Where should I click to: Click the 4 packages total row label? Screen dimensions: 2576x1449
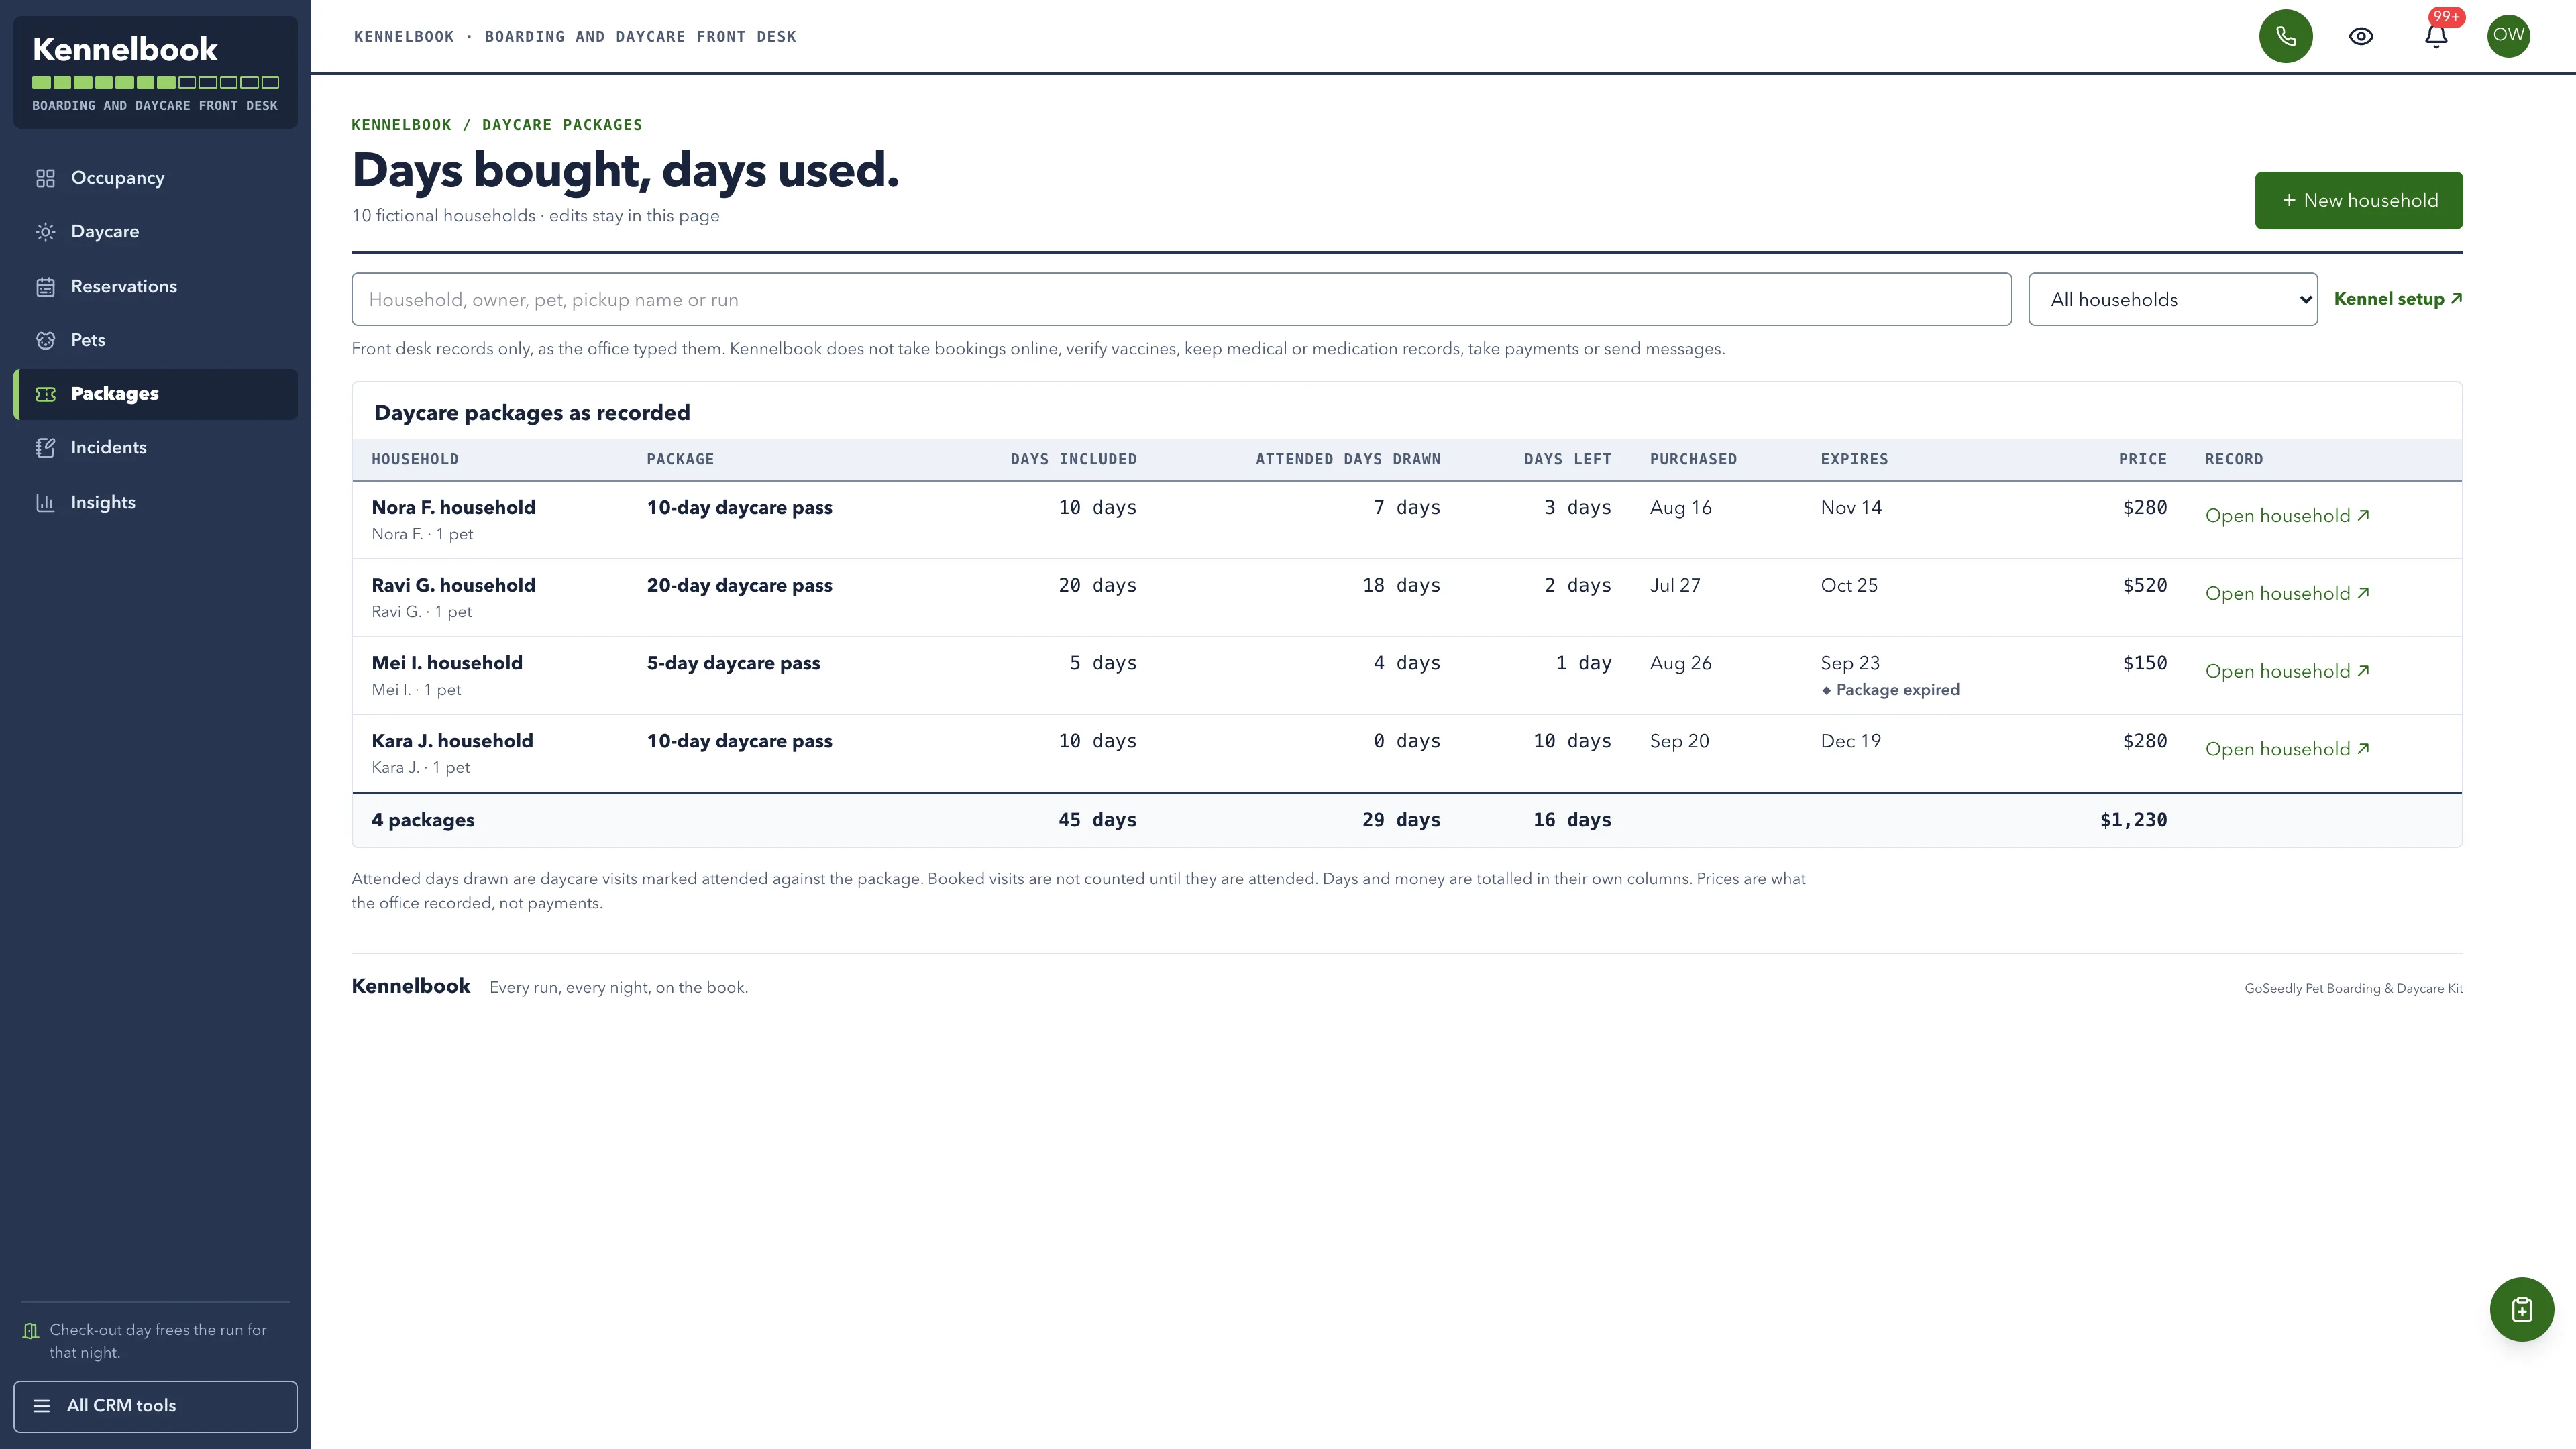423,820
